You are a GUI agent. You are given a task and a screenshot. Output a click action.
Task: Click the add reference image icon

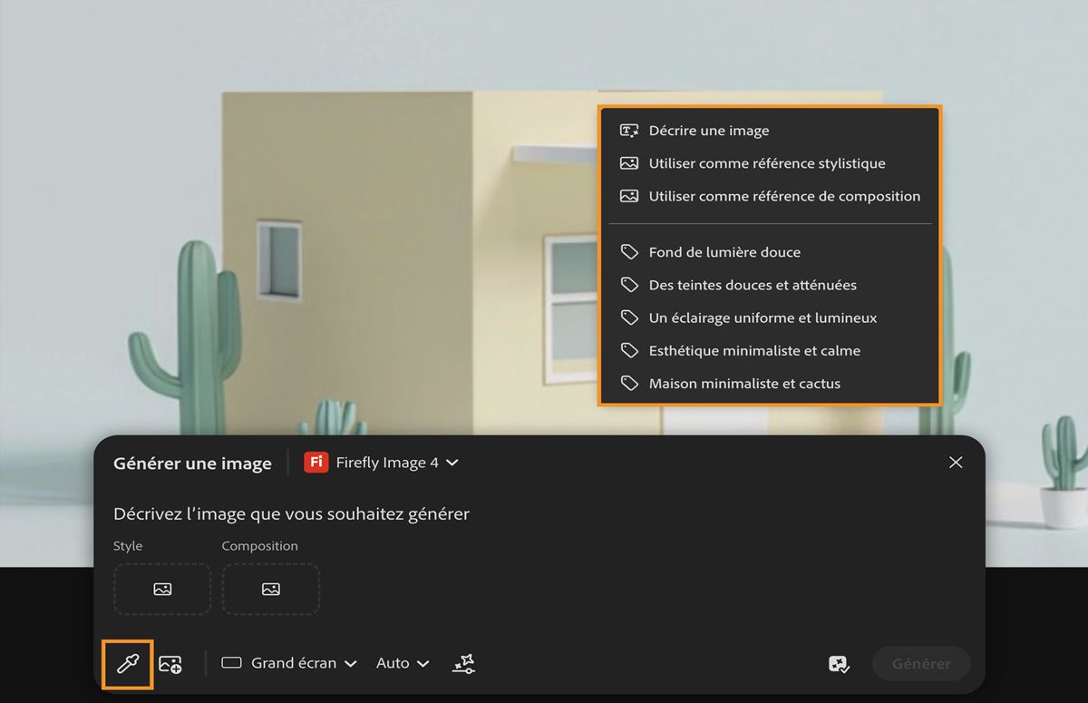pyautogui.click(x=172, y=663)
